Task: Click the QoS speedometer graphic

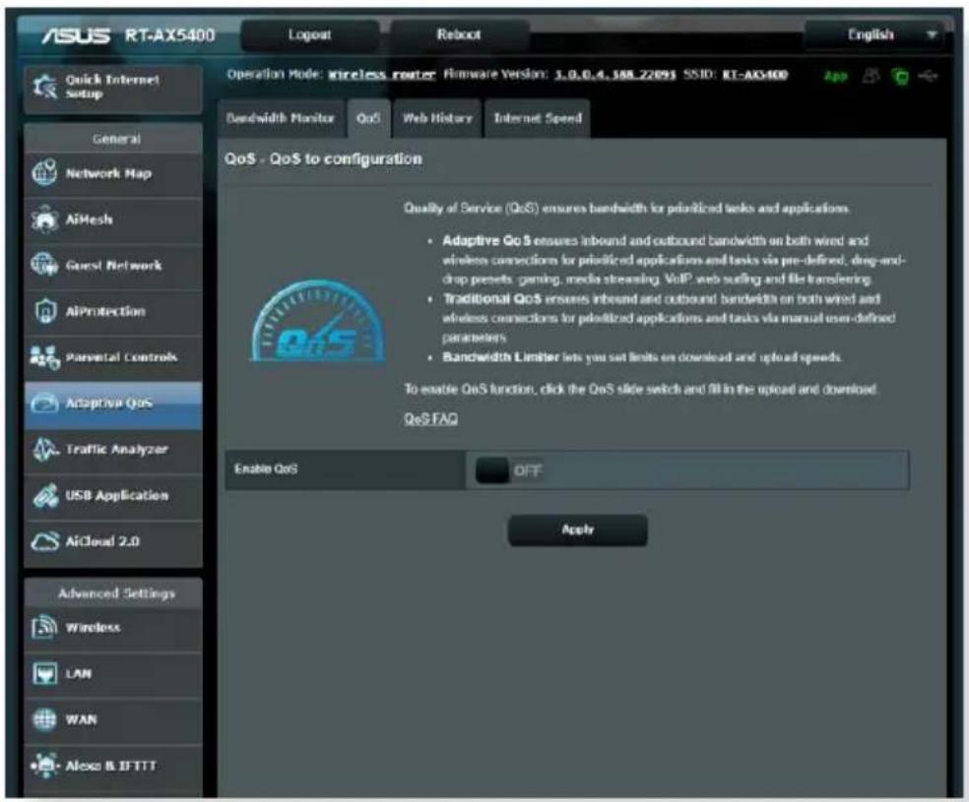Action: (x=318, y=321)
